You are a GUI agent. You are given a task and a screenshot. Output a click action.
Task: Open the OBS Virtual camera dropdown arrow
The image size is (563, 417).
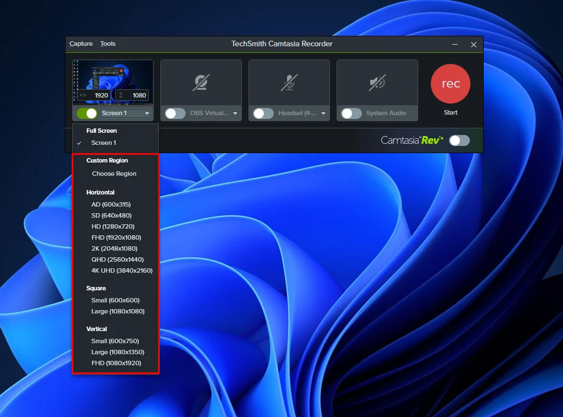[x=235, y=113]
